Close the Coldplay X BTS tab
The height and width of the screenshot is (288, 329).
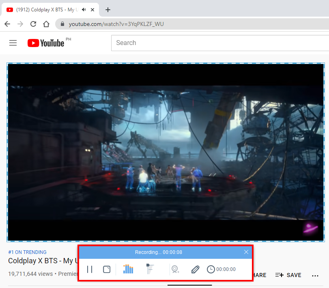pyautogui.click(x=92, y=10)
